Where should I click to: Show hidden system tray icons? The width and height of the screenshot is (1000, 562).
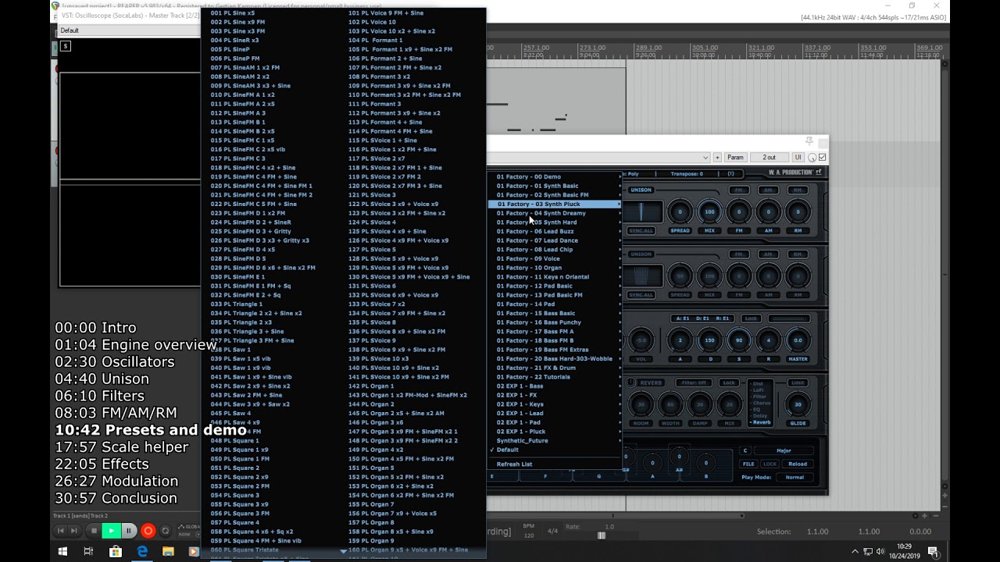pyautogui.click(x=855, y=552)
